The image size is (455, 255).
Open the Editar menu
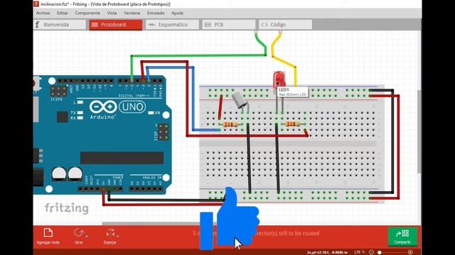point(62,13)
